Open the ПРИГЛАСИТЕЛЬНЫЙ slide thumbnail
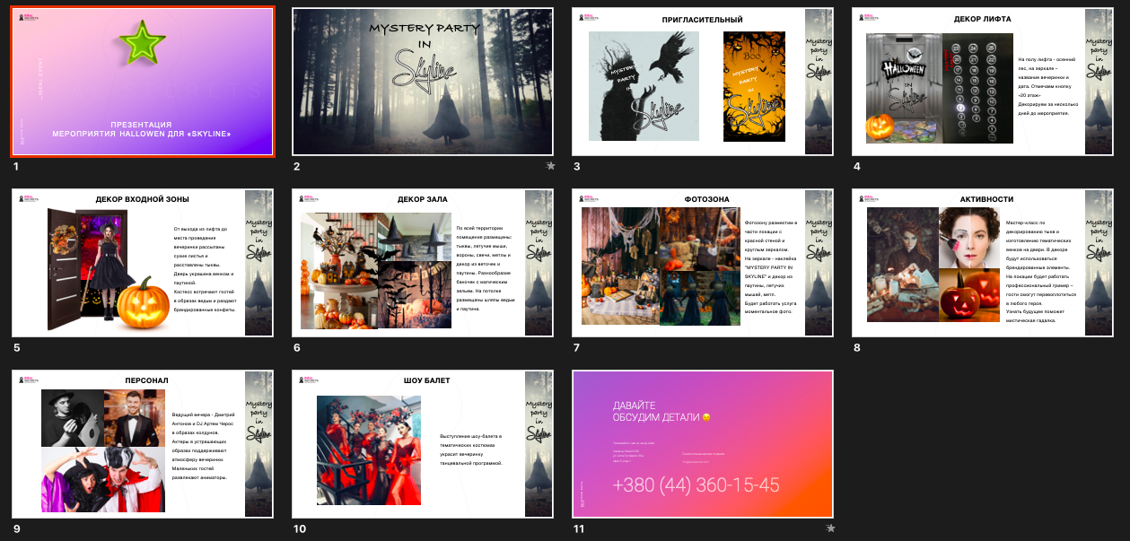This screenshot has height=541, width=1130. coord(703,82)
